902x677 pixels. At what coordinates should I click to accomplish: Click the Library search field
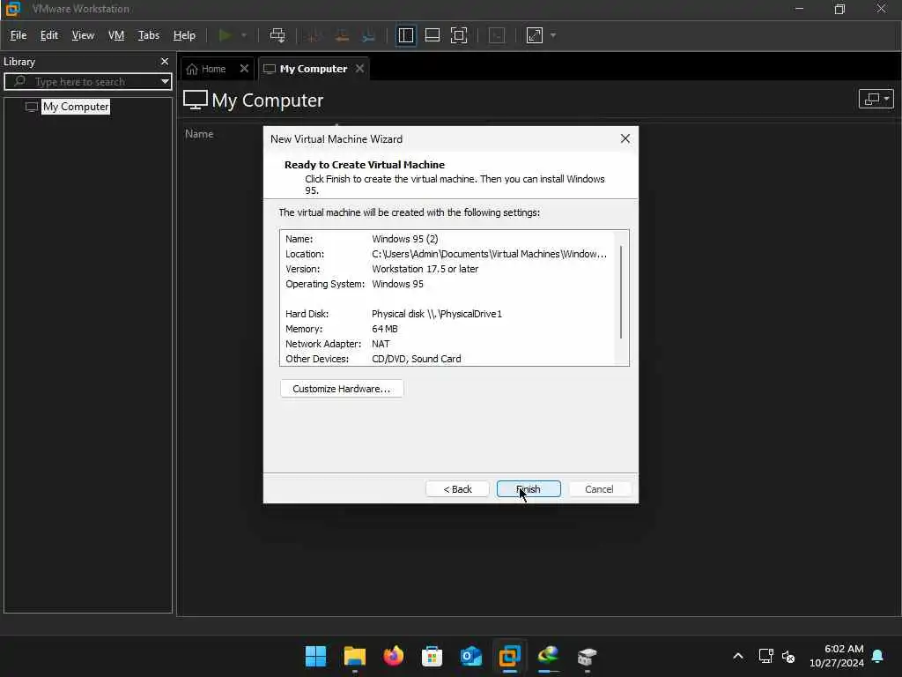[x=86, y=81]
